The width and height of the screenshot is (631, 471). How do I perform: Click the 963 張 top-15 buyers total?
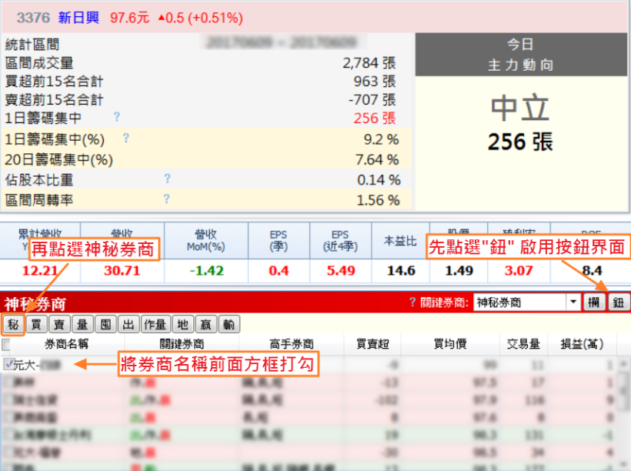click(x=375, y=82)
